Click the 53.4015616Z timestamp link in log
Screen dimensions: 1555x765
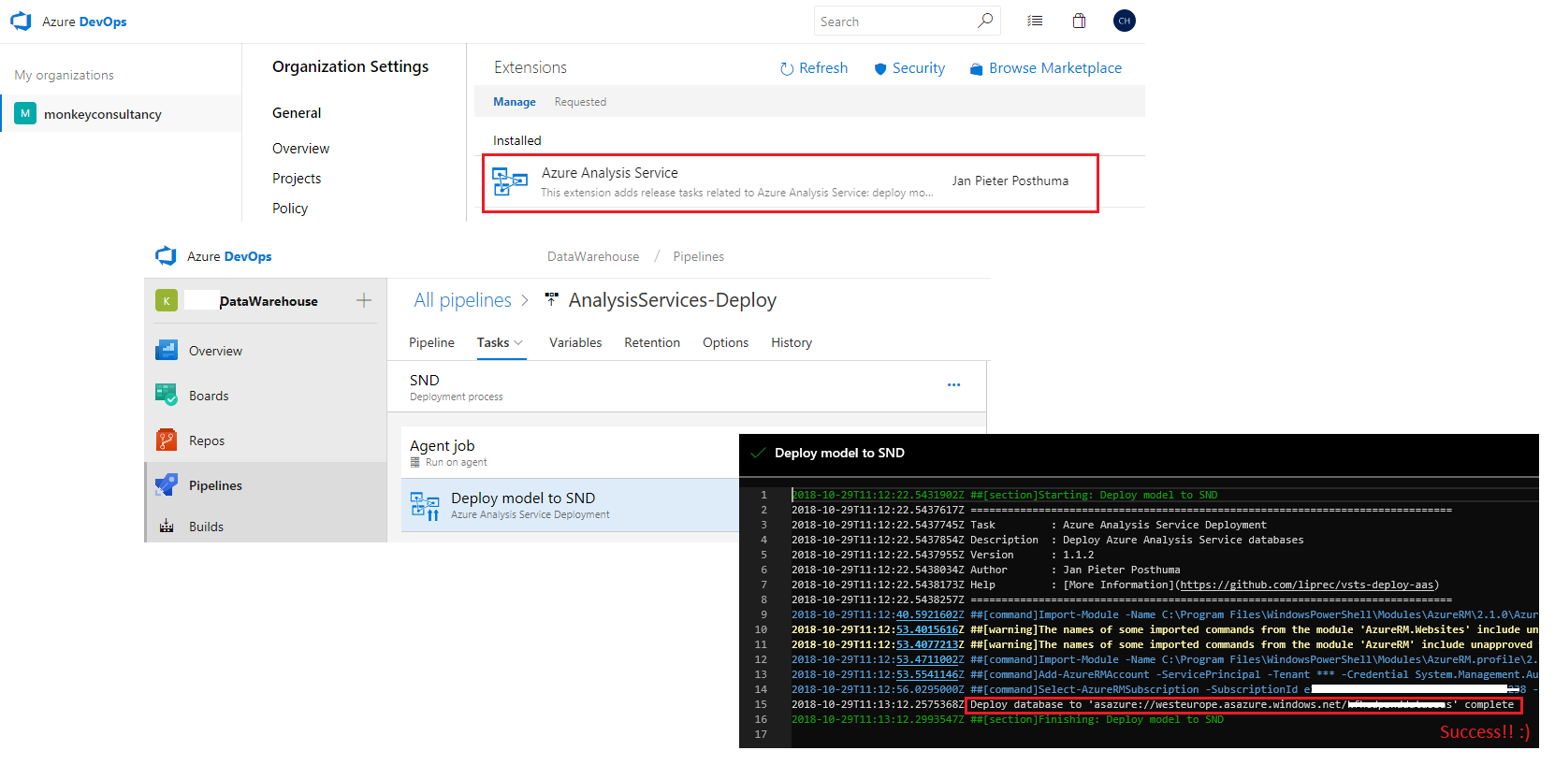tap(929, 629)
